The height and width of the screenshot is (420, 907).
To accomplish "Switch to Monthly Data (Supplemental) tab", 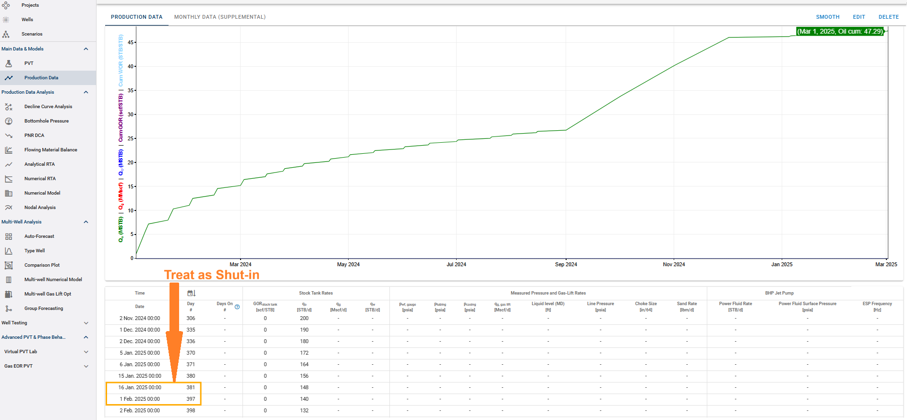I will [x=219, y=17].
